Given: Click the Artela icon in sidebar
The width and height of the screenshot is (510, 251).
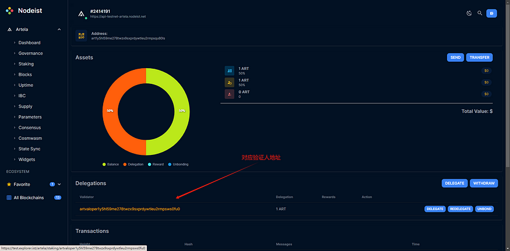Looking at the screenshot, I should [x=9, y=30].
